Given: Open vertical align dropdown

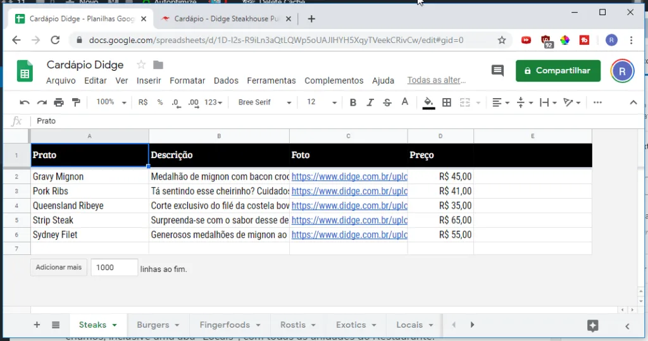Looking at the screenshot, I should pos(525,102).
